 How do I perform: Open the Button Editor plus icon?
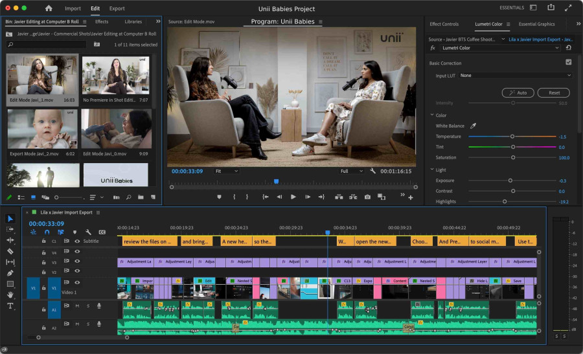click(x=411, y=197)
